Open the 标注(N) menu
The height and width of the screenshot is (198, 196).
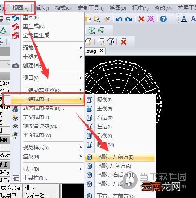[140, 8]
